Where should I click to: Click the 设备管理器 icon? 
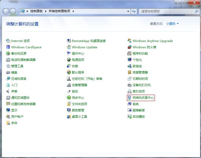[x=69, y=85]
